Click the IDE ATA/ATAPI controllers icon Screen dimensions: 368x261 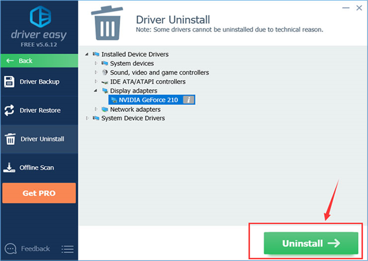(105, 82)
